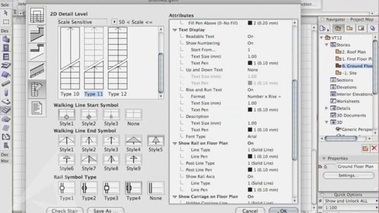
Task: Select 0. Ground Floor story
Action: (x=354, y=66)
